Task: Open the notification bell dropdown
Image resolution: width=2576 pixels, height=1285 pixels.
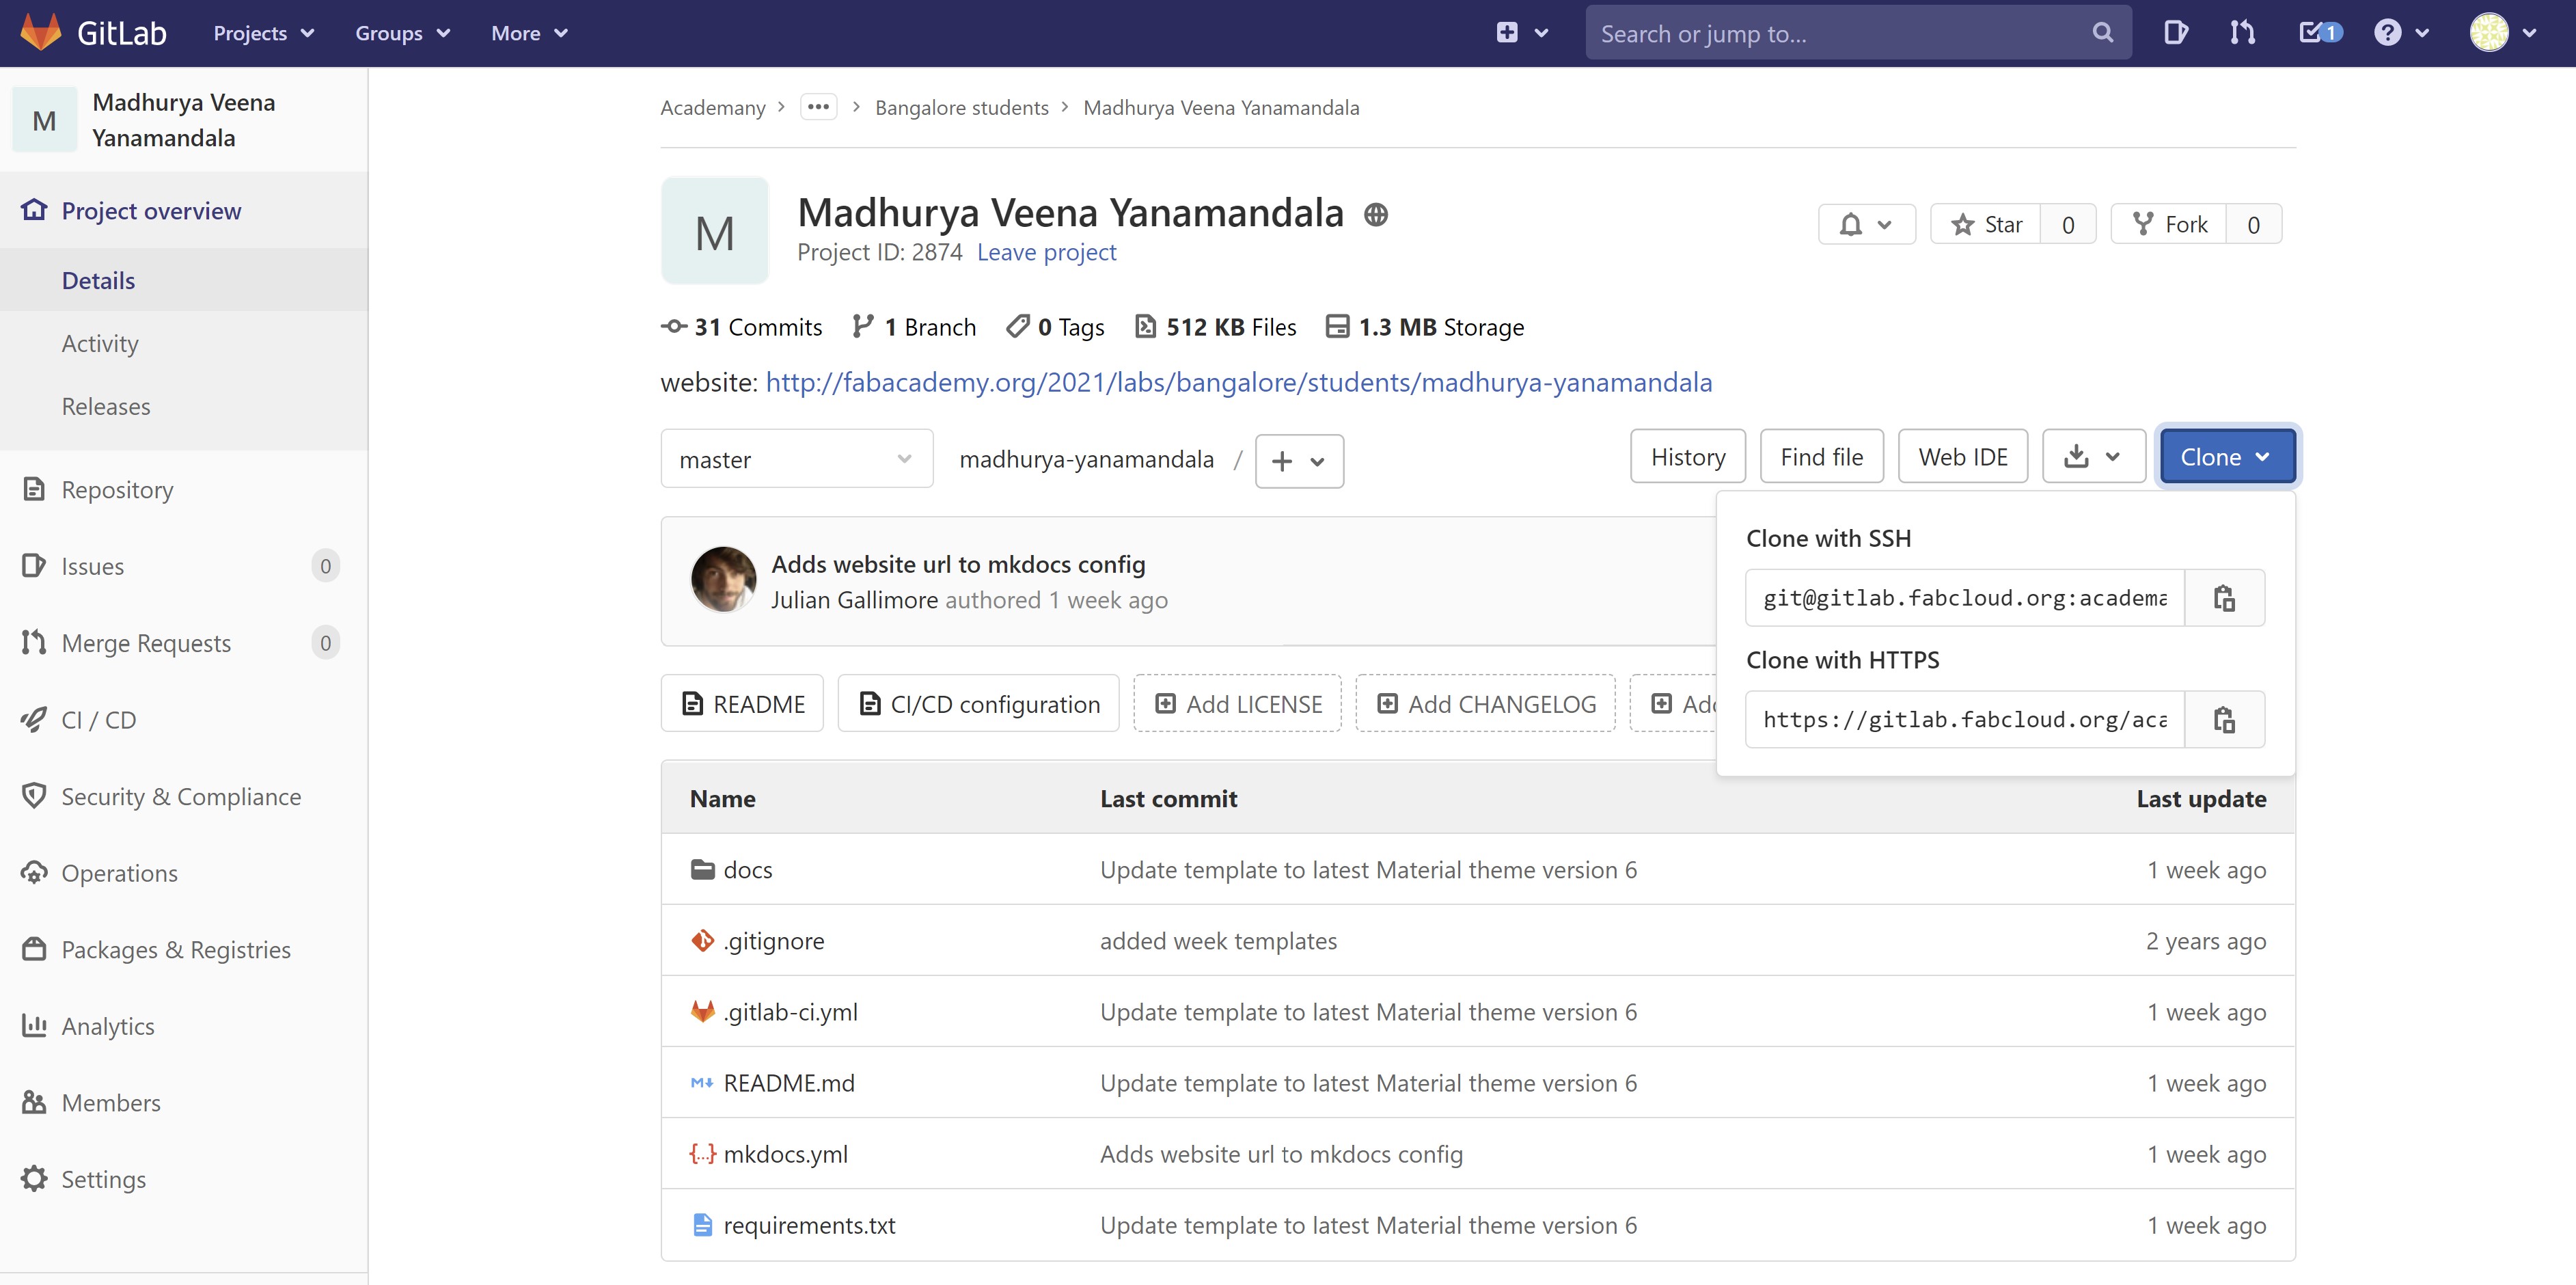Action: 1866,224
